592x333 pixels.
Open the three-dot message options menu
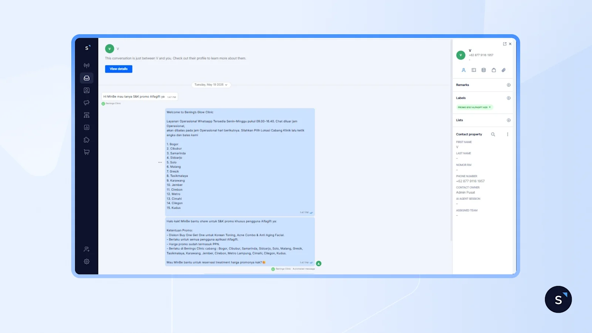[160, 162]
